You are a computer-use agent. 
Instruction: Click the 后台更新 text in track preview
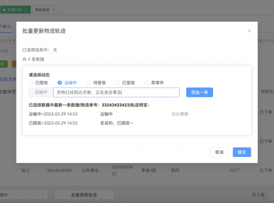180,114
